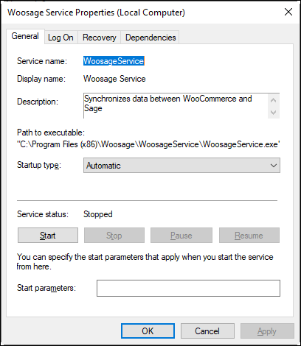Viewport: 301px width, 346px height.
Task: Click the Startup type dropdown arrow
Action: tap(274, 166)
